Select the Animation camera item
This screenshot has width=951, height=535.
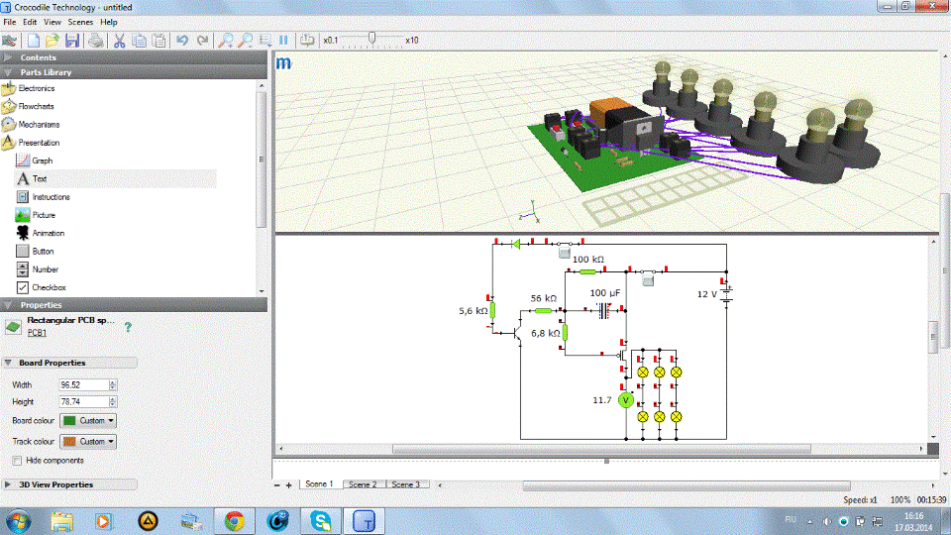48,233
